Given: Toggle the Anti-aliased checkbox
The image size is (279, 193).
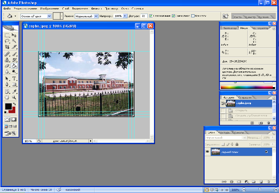Looking at the screenshot, I should [151, 16].
